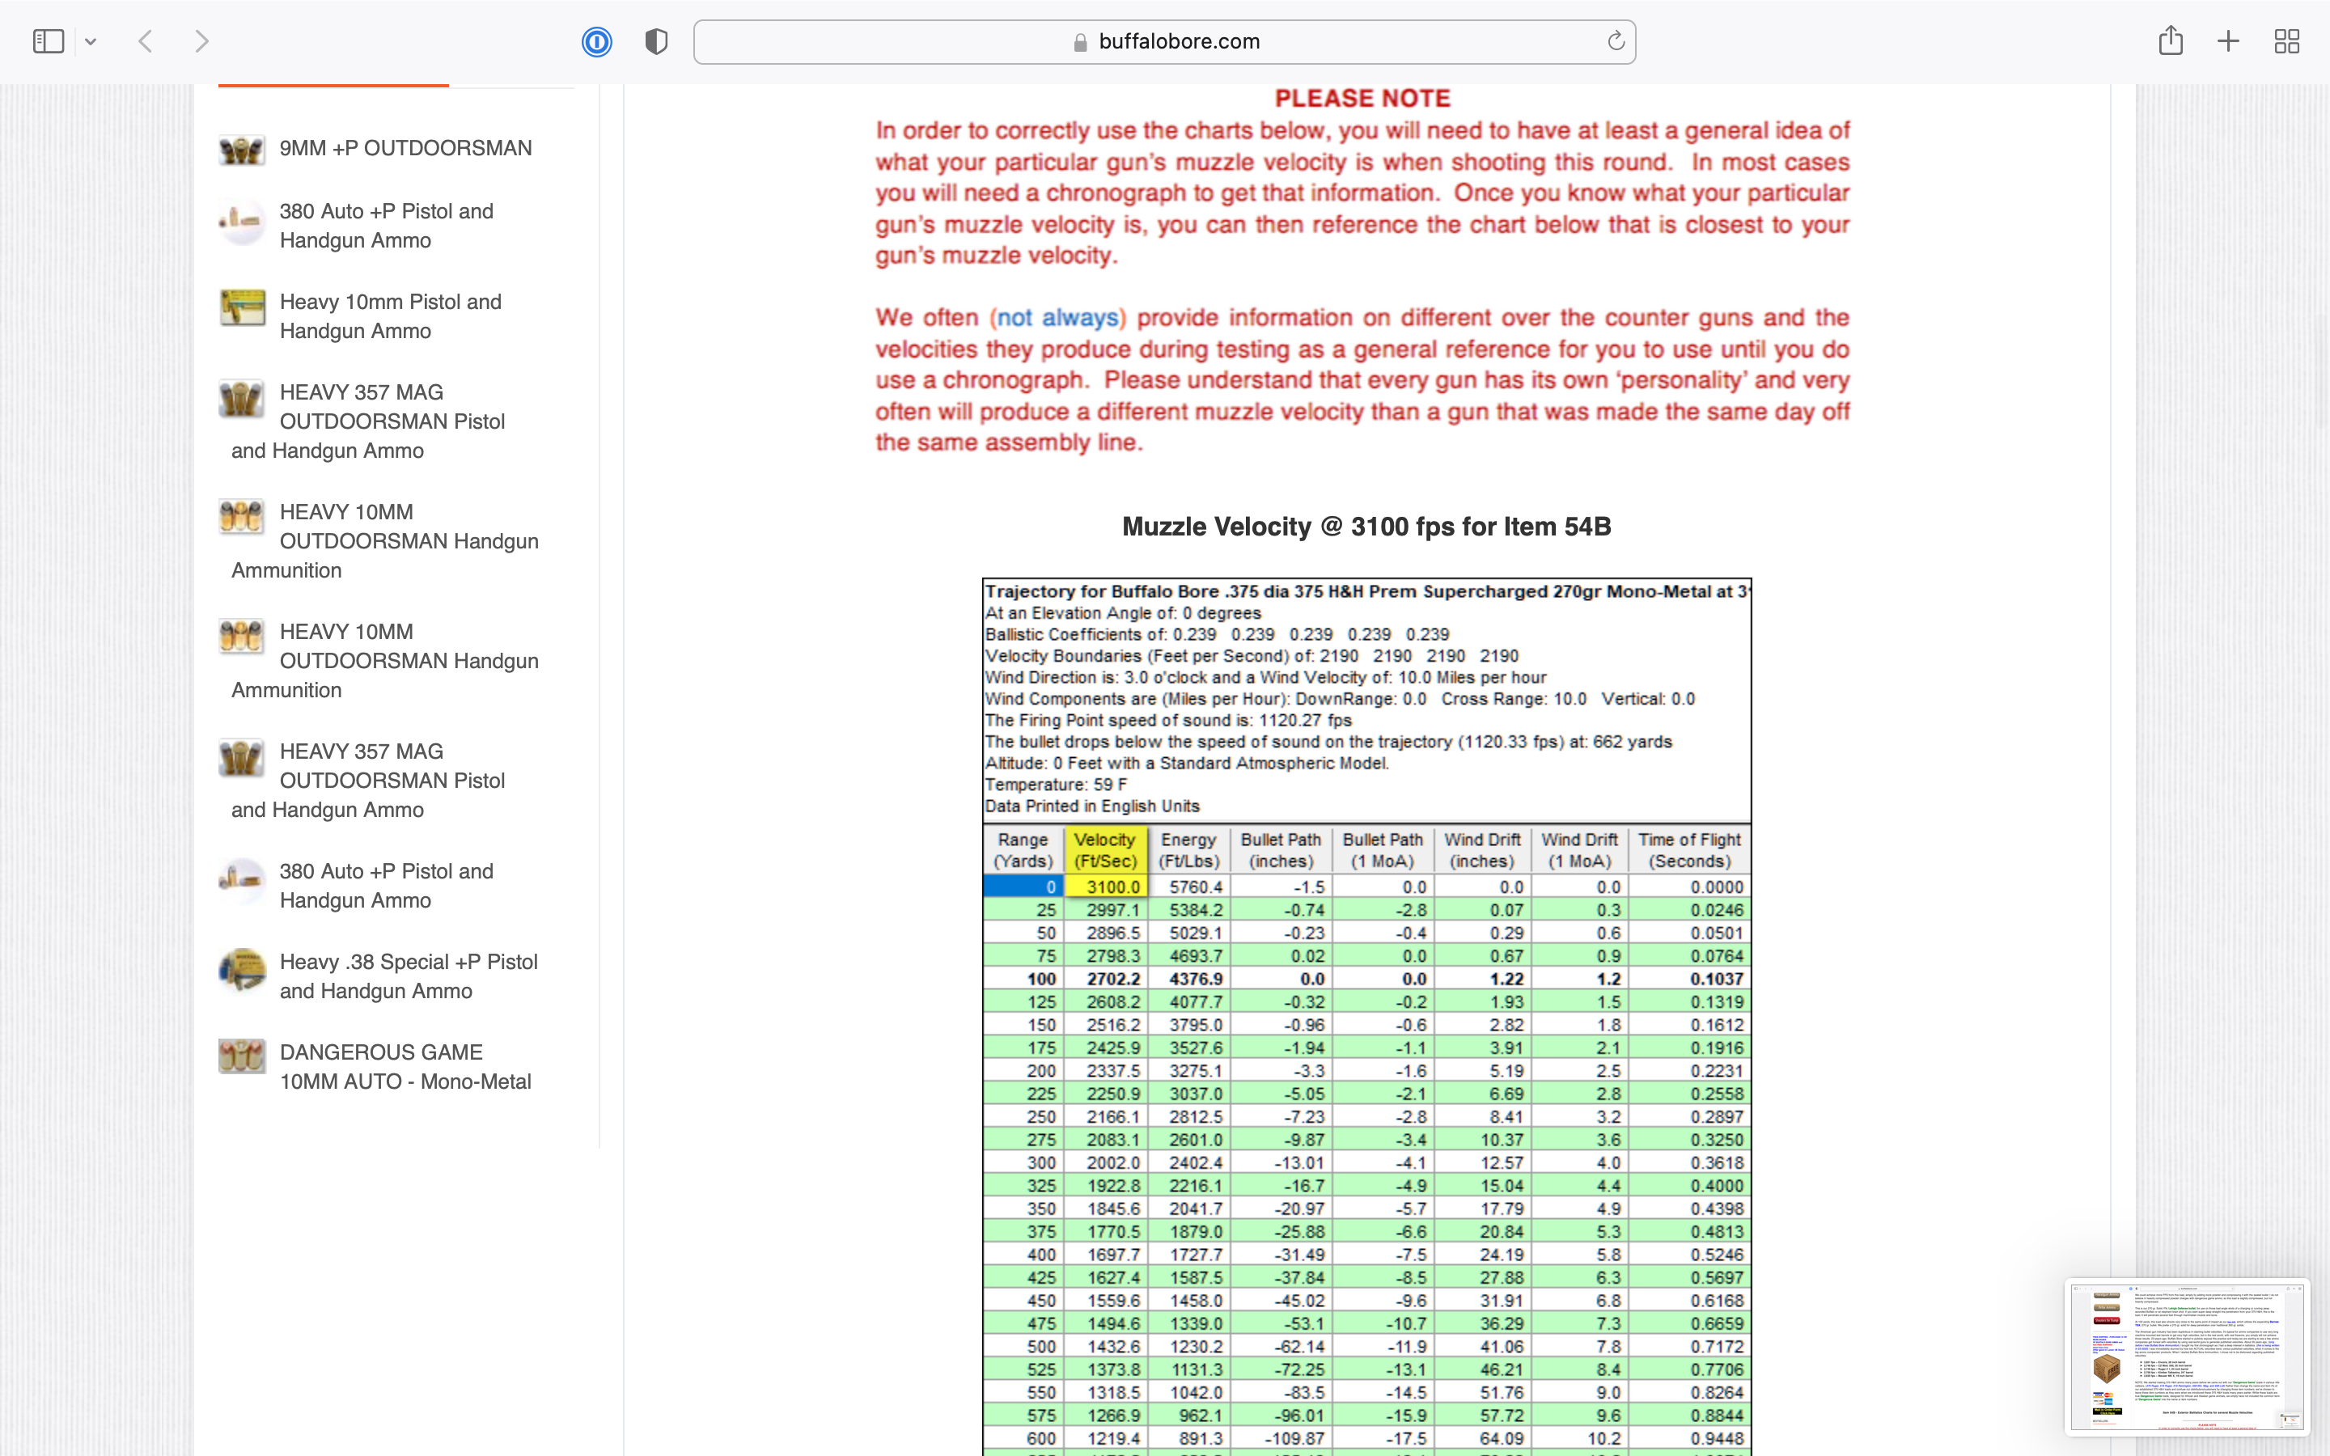Reload the current page

pos(1616,40)
